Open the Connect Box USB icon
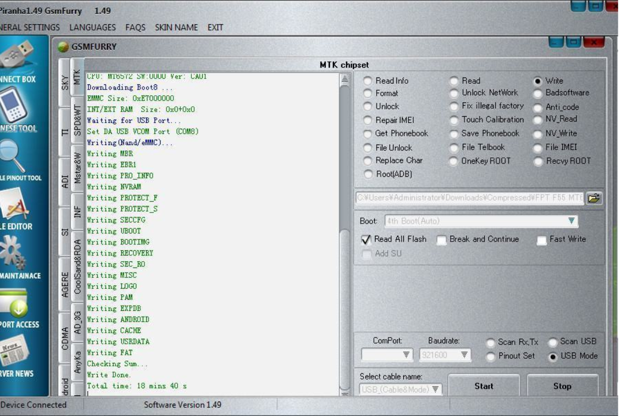 [x=18, y=54]
